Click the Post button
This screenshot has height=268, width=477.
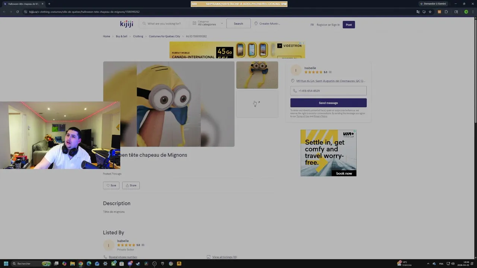349,25
